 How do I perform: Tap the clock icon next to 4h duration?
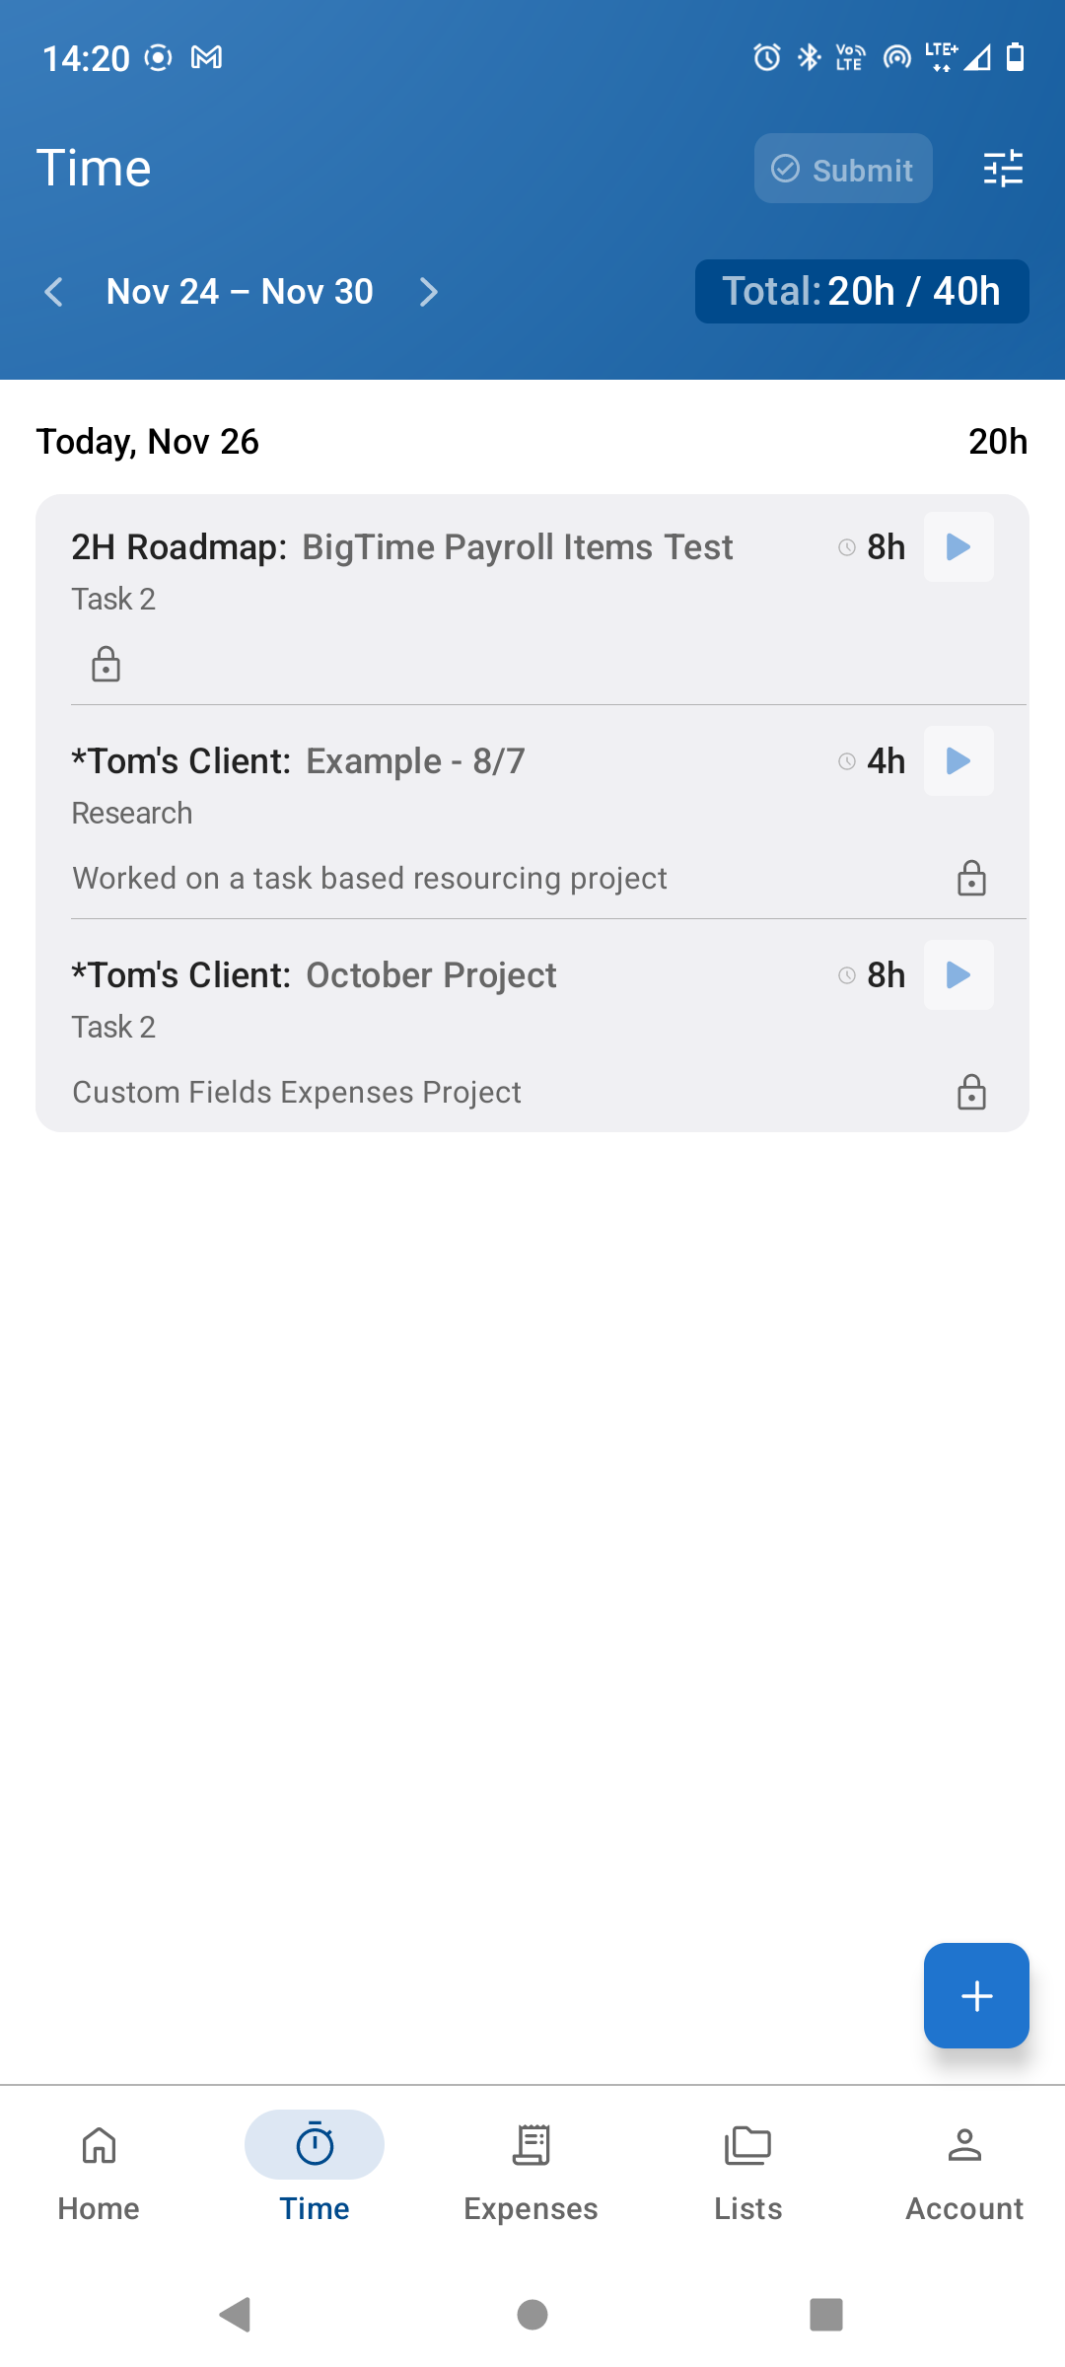click(846, 760)
